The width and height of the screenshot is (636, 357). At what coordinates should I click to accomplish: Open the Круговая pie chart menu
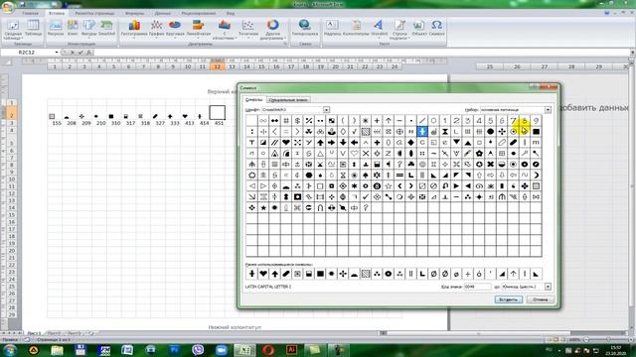175,29
